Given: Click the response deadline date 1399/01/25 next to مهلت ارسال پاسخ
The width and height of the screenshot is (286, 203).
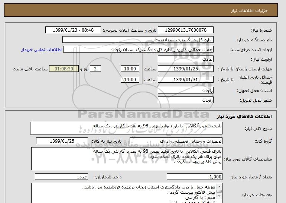Looking at the screenshot, I should (x=185, y=69).
